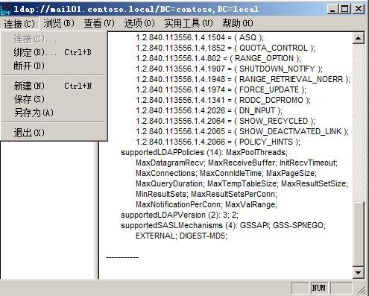This screenshot has height=296, width=369.
Task: Click the RANGE_OPTION line
Action: coord(218,58)
